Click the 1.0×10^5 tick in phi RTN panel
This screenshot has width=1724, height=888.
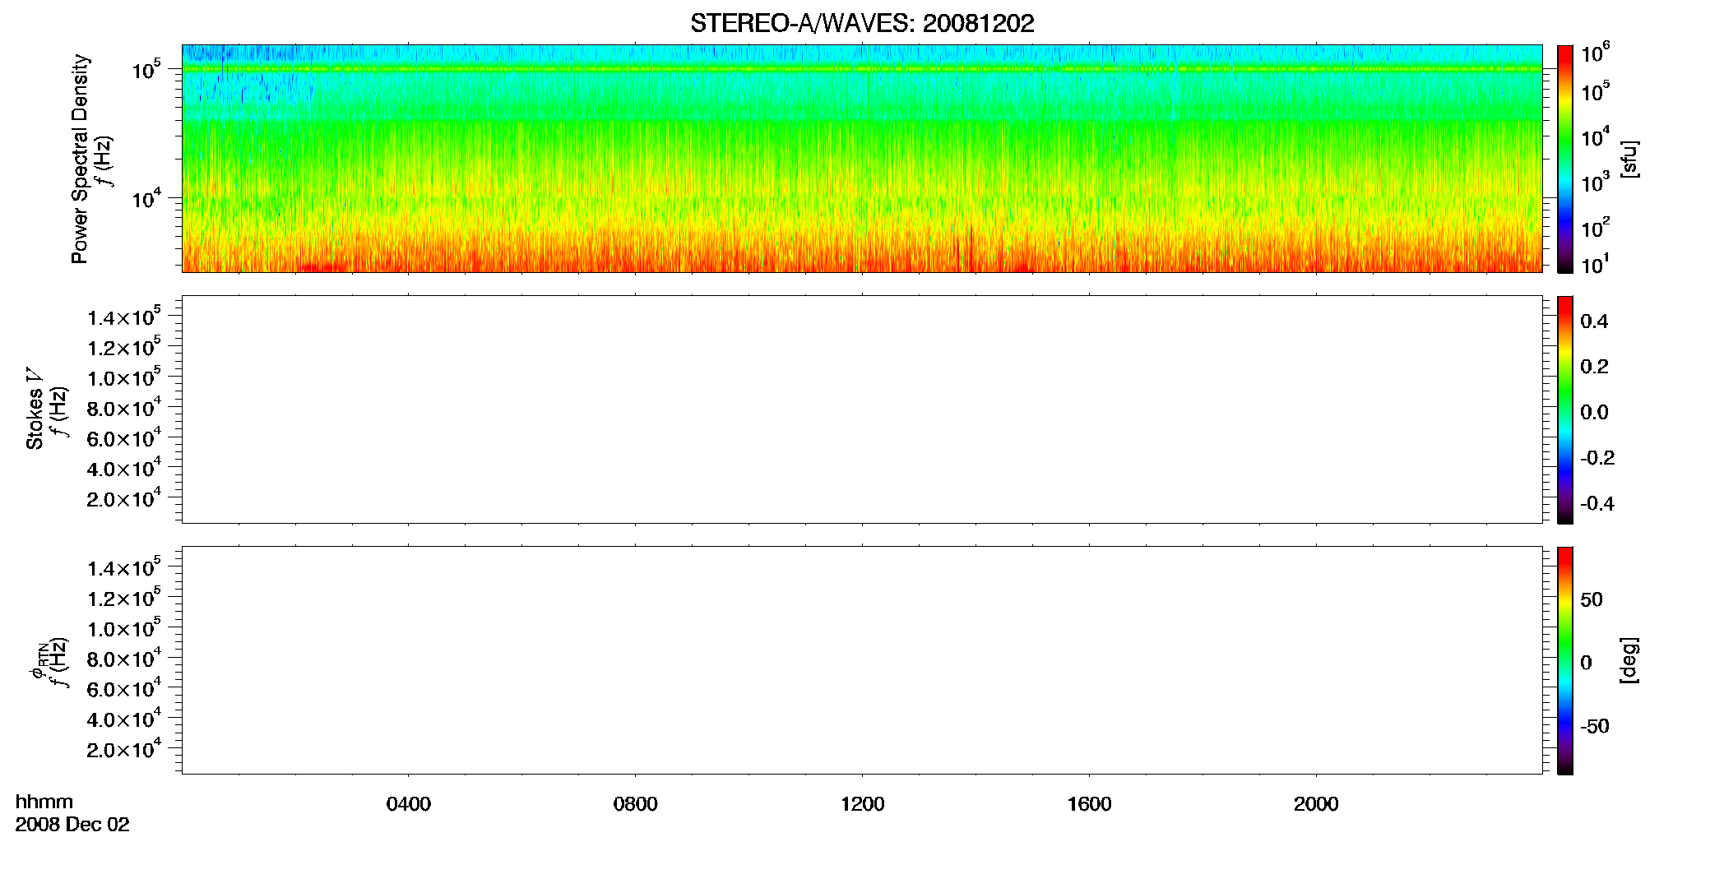pyautogui.click(x=124, y=627)
